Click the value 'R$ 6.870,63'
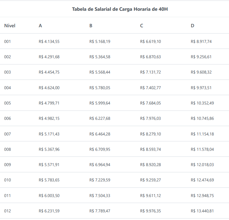 coord(150,57)
